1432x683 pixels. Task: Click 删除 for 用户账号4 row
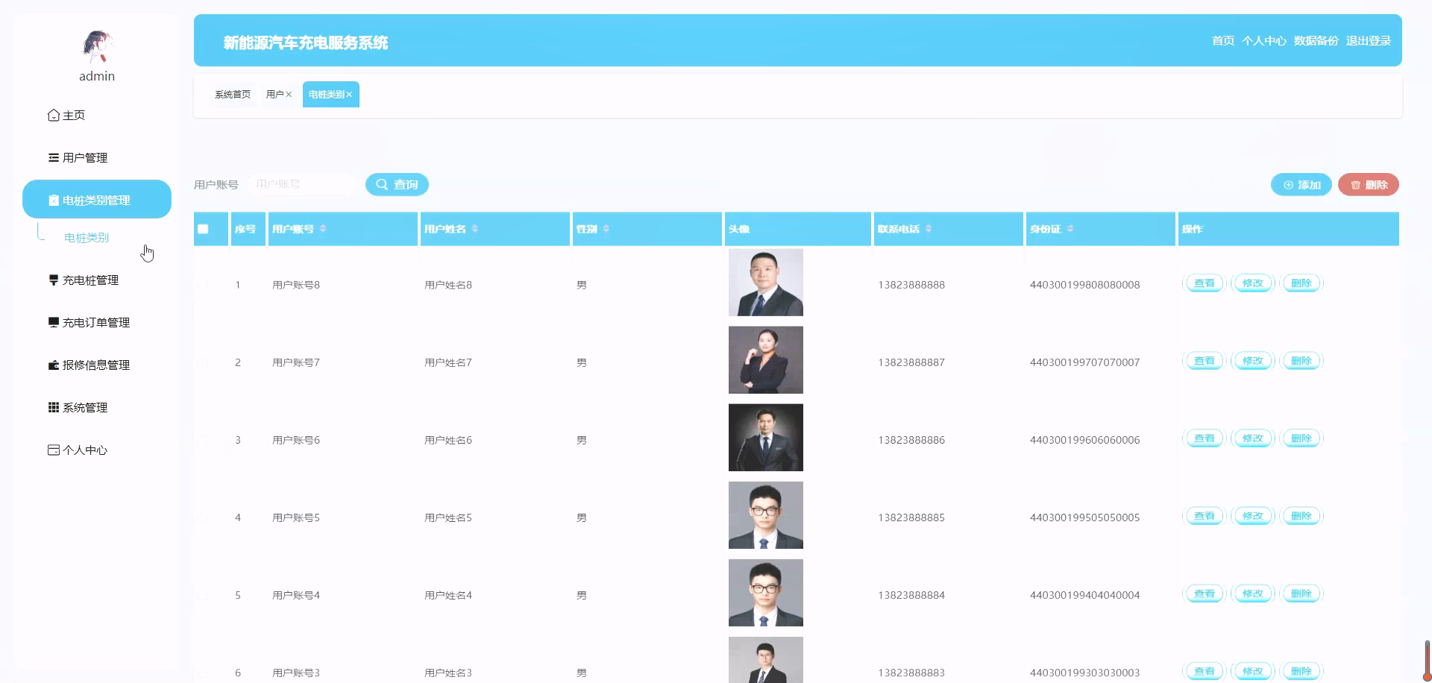(x=1301, y=594)
